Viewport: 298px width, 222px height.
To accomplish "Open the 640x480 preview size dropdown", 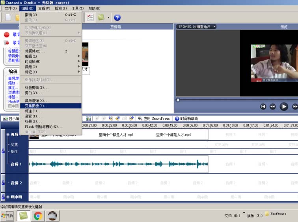I will (197, 26).
